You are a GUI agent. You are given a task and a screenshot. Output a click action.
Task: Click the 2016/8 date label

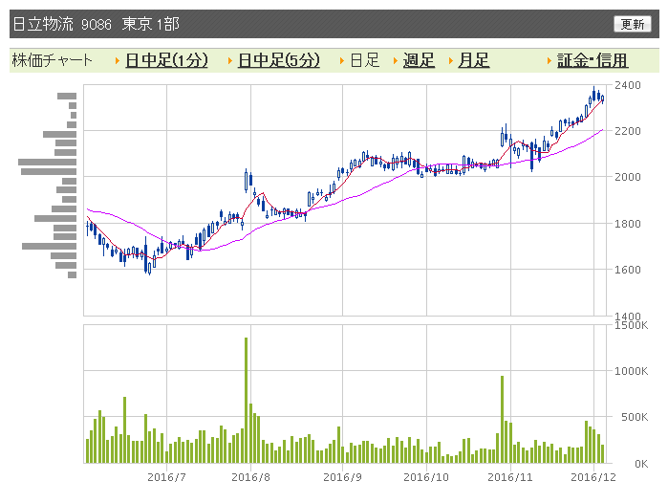point(250,477)
